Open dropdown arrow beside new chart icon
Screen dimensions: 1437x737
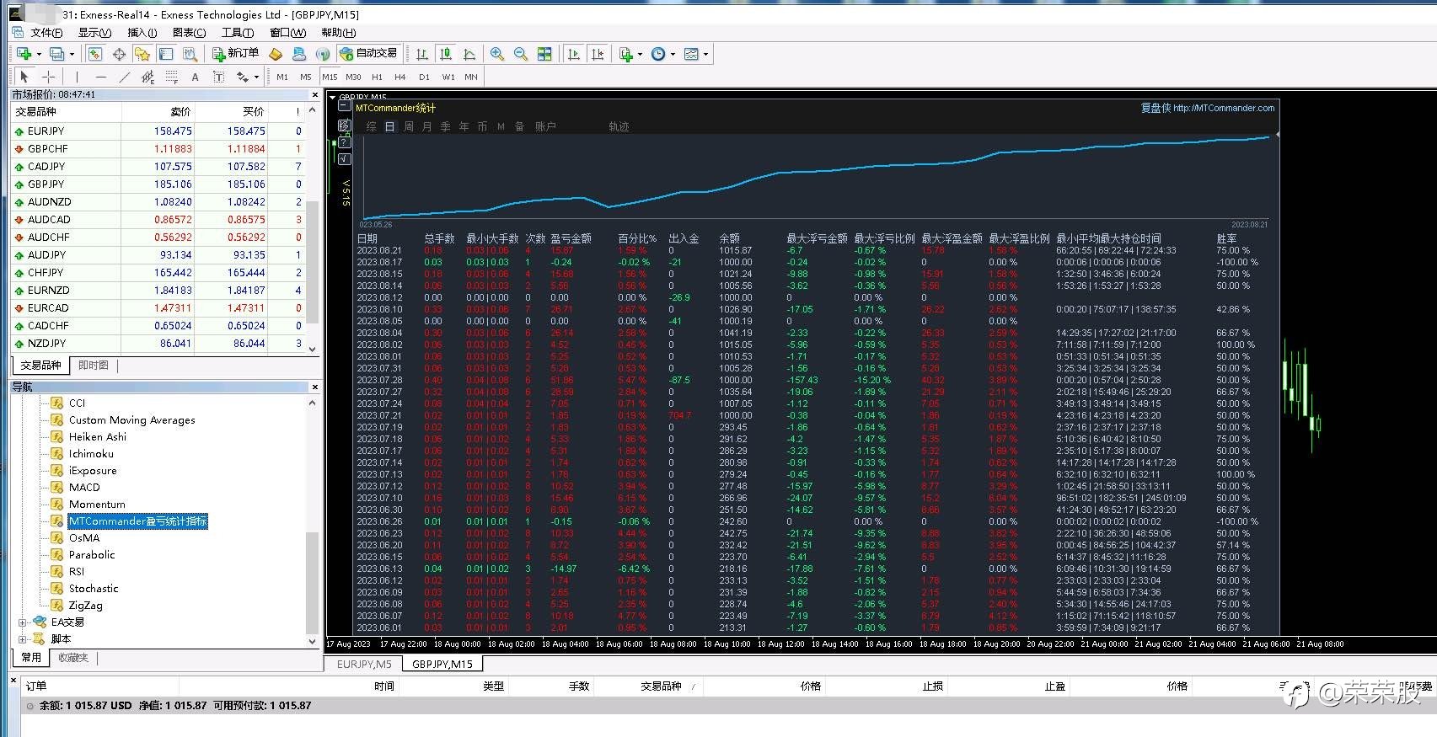click(x=39, y=55)
